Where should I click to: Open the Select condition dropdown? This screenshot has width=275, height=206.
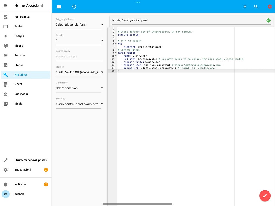click(79, 88)
